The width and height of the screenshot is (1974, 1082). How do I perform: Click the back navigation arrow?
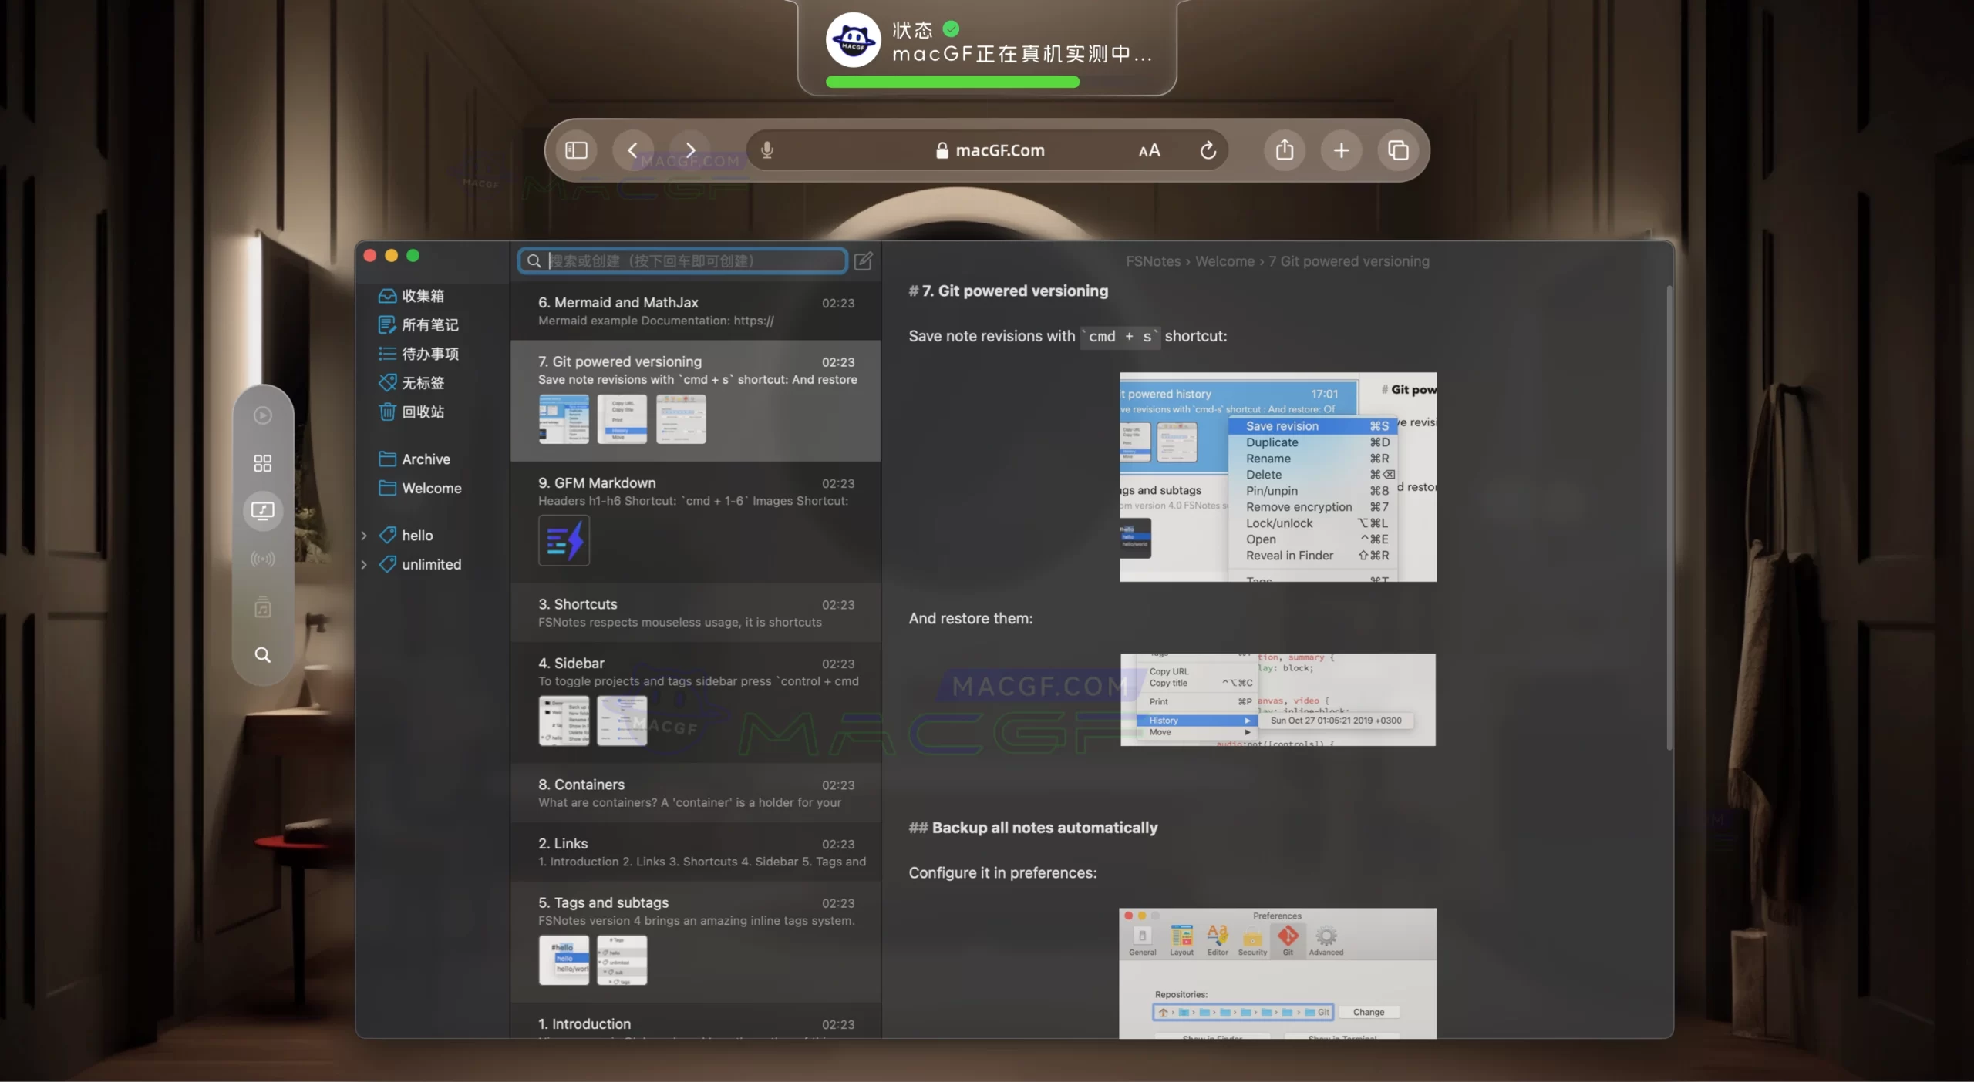(632, 150)
